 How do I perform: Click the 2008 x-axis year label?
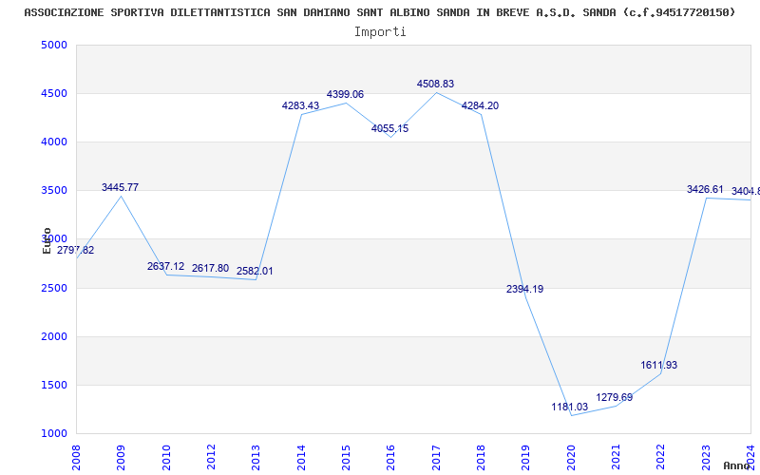[76, 457]
